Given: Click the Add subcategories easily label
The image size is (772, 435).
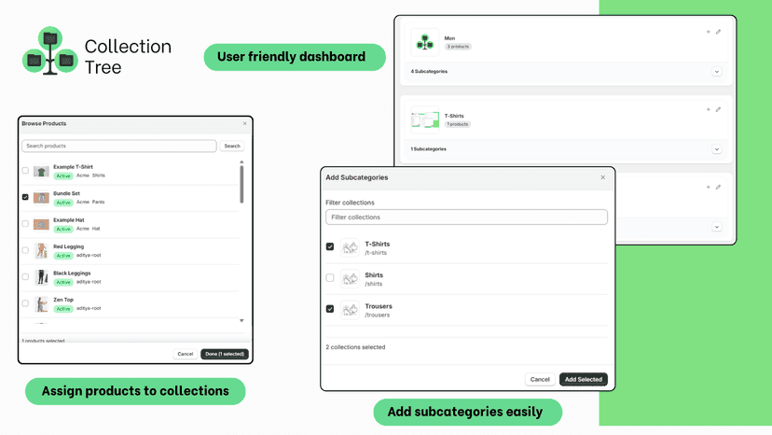Looking at the screenshot, I should click(x=467, y=412).
